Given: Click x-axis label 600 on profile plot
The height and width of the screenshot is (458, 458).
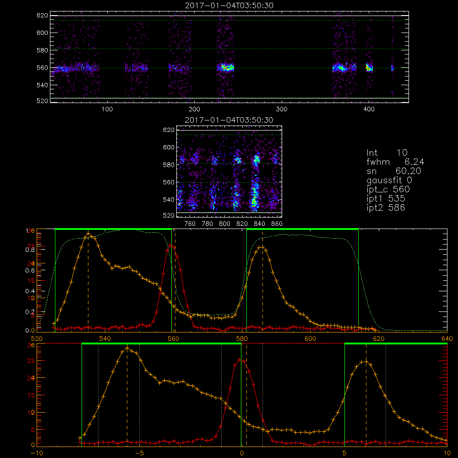Looking at the screenshot, I should point(310,339).
